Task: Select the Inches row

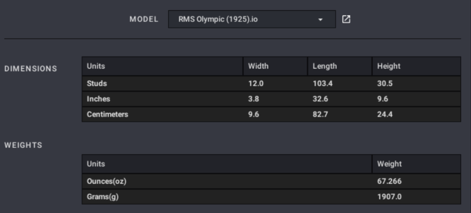Action: click(x=271, y=99)
